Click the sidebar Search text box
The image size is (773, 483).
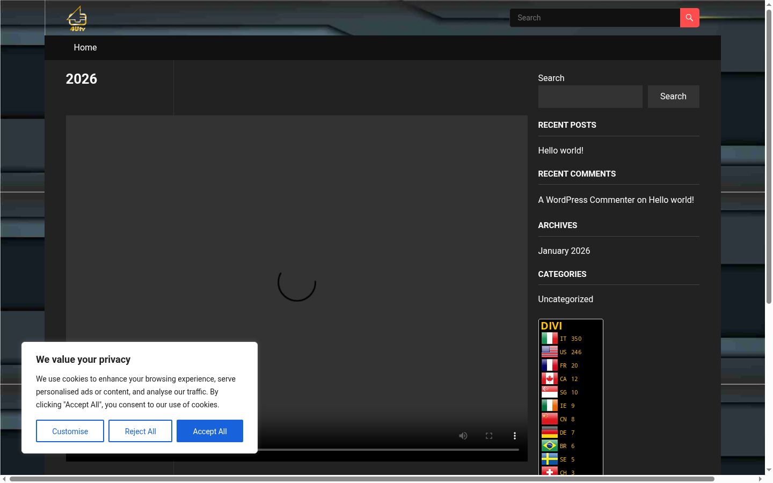pyautogui.click(x=590, y=97)
